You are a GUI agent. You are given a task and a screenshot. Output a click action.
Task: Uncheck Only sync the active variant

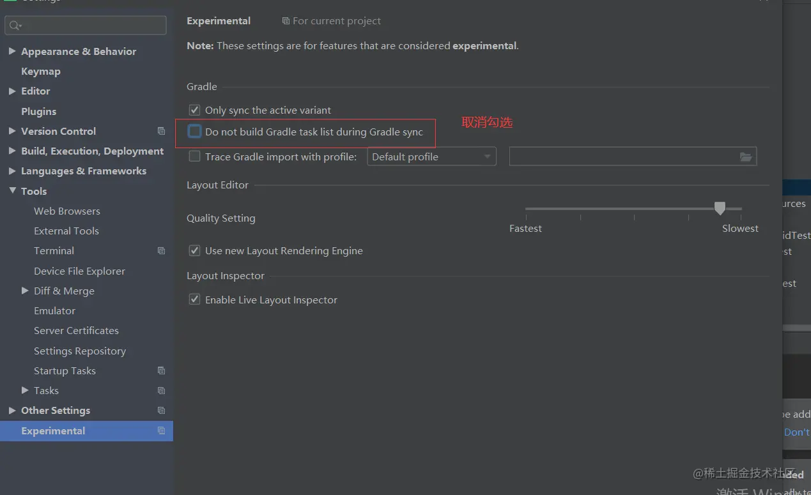[x=195, y=110]
